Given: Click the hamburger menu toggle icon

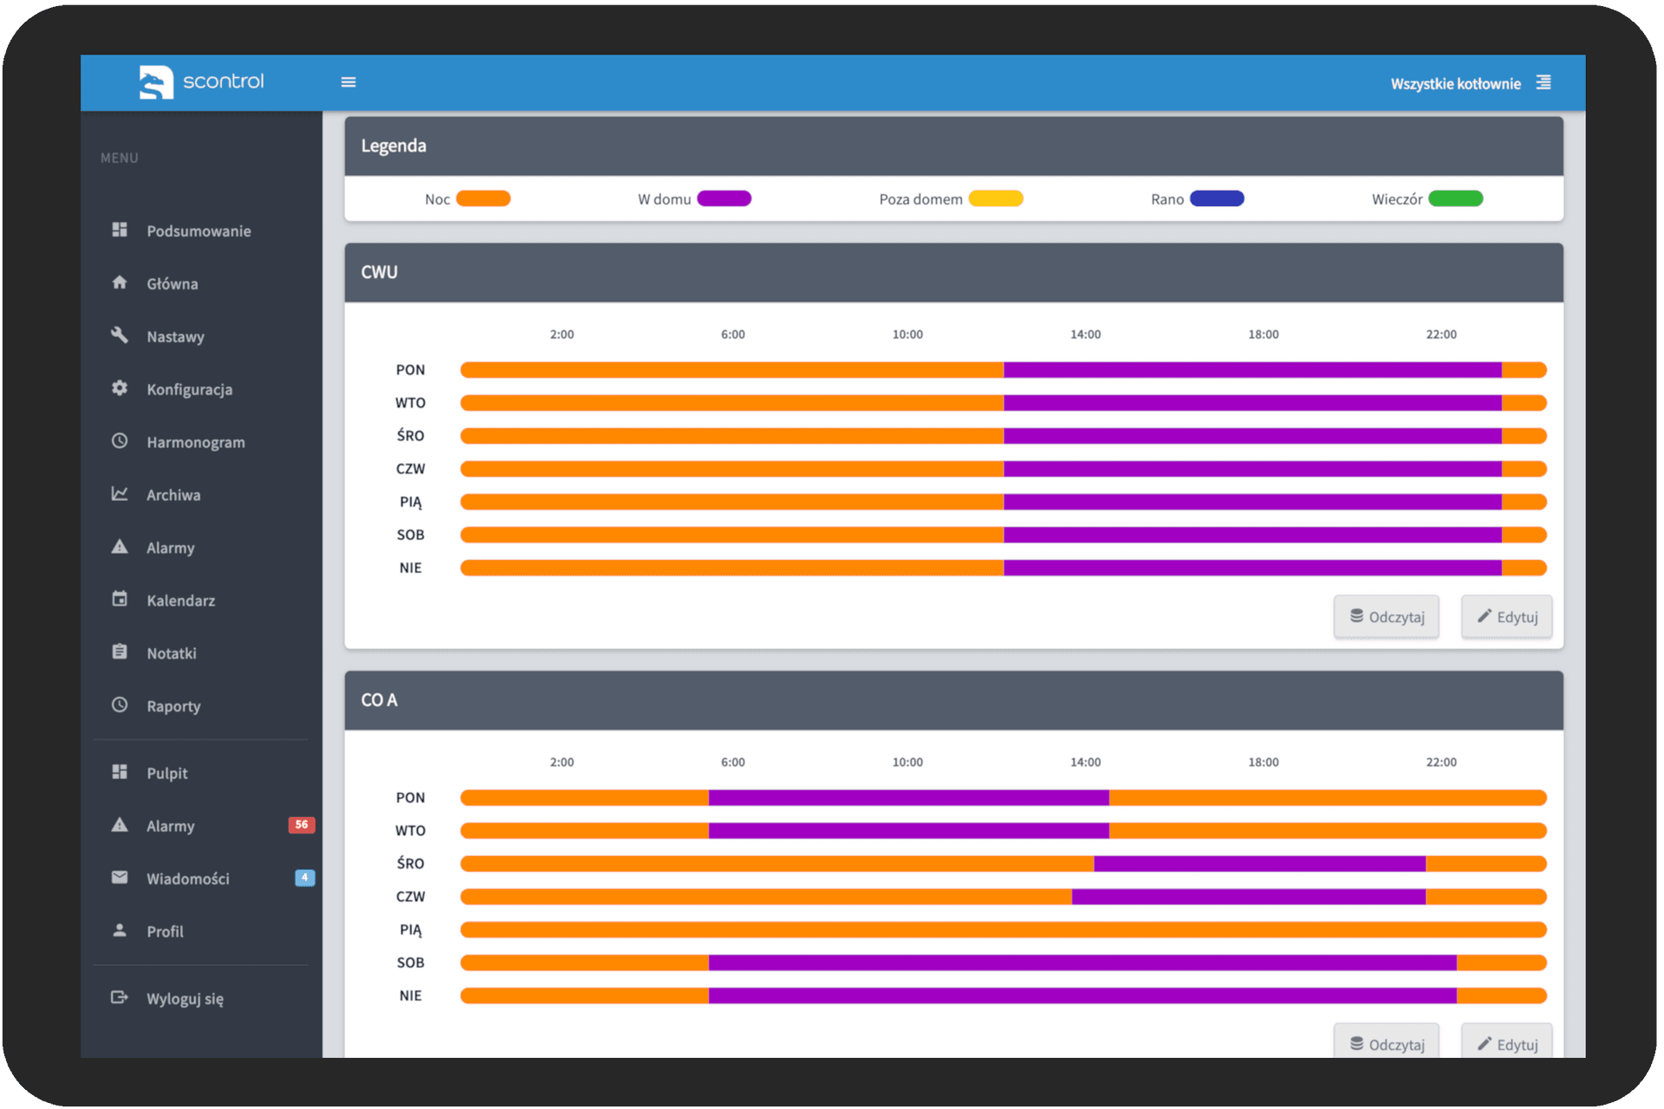Looking at the screenshot, I should point(348,82).
